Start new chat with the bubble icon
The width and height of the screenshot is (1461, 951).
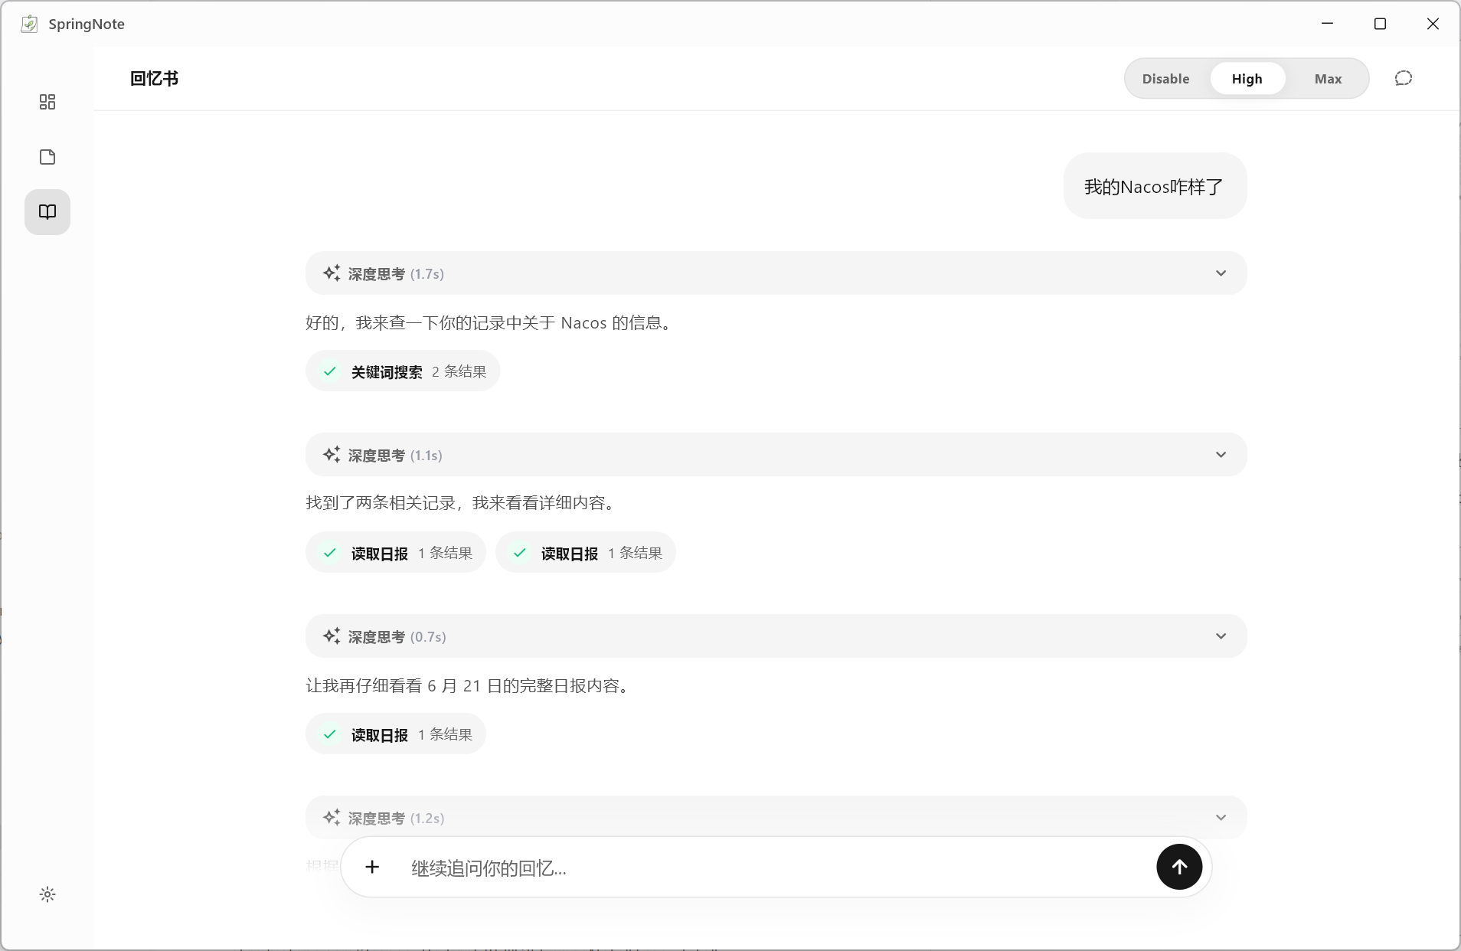[1403, 78]
